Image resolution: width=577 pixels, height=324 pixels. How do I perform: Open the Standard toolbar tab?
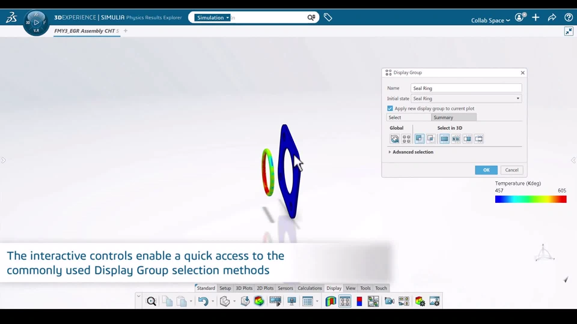pos(206,288)
